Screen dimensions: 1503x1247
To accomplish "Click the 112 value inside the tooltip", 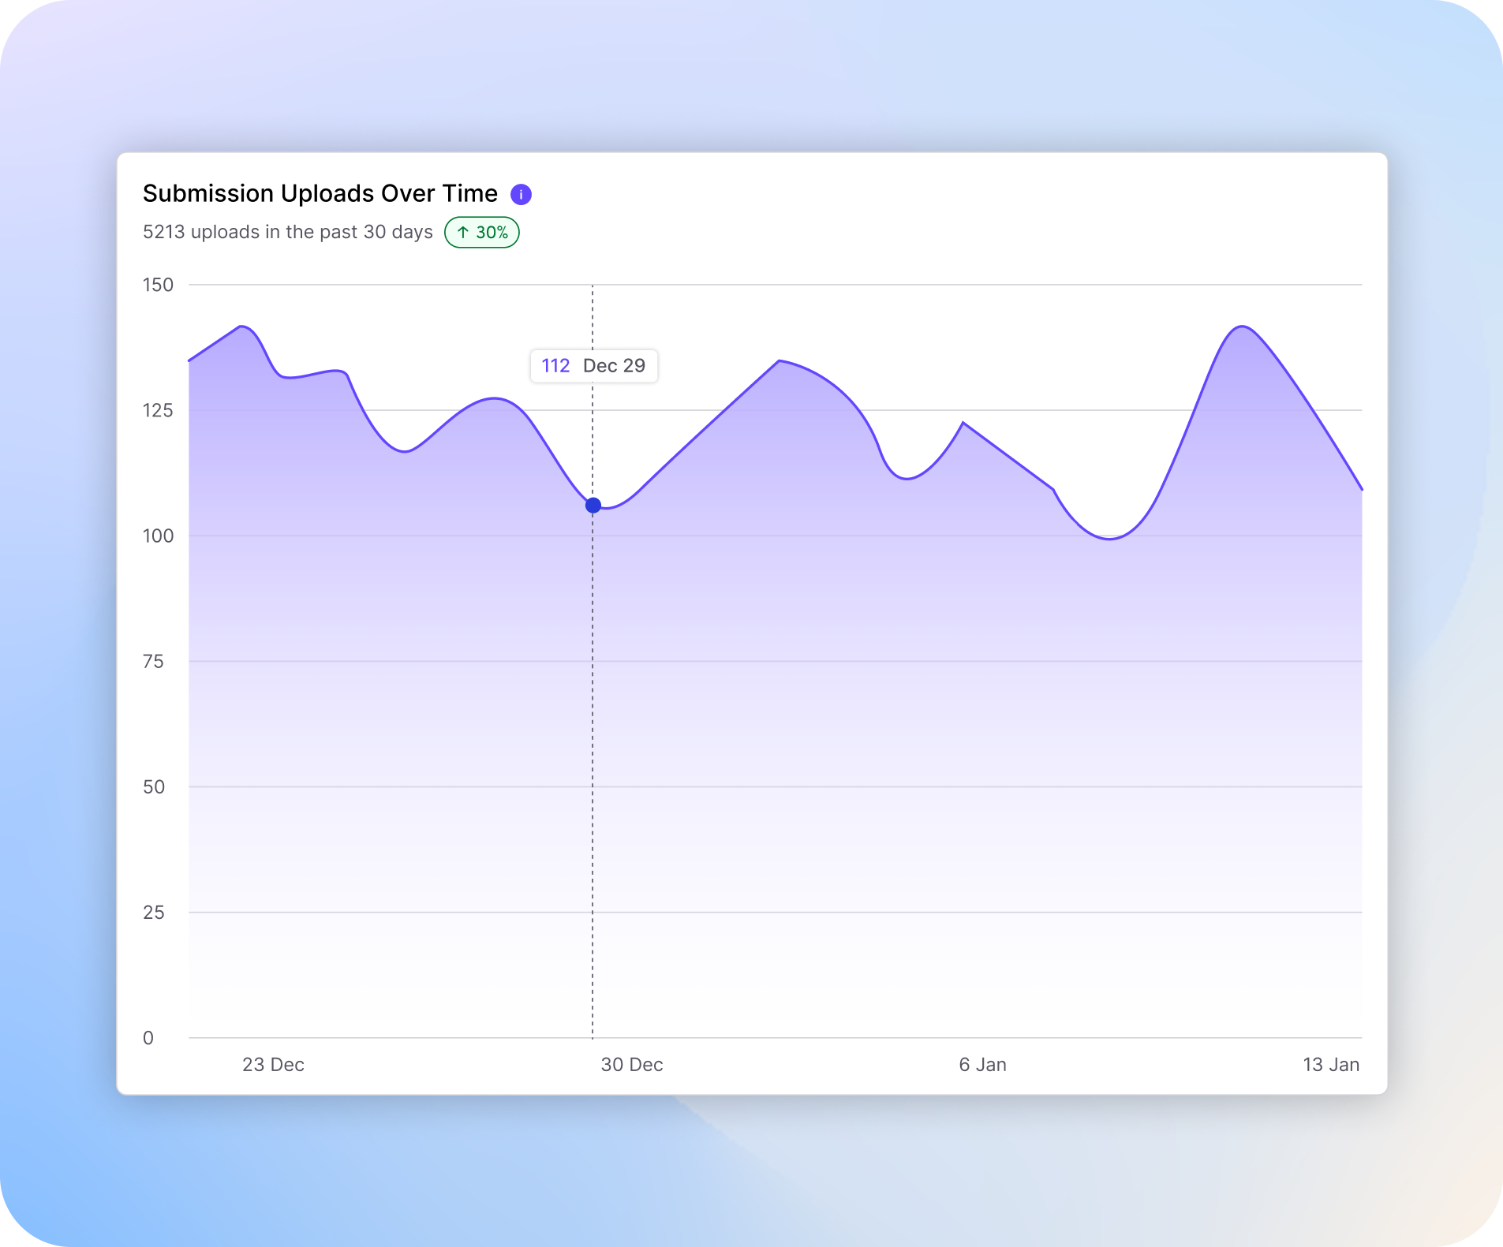I will (556, 365).
